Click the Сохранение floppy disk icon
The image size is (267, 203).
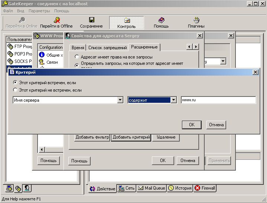pos(92,20)
